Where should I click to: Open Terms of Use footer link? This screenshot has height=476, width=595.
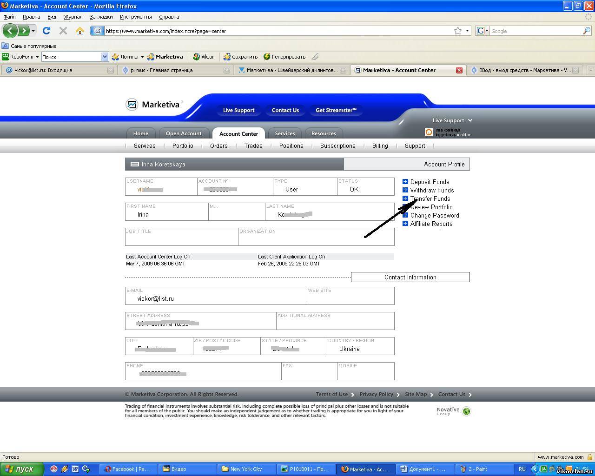[332, 394]
